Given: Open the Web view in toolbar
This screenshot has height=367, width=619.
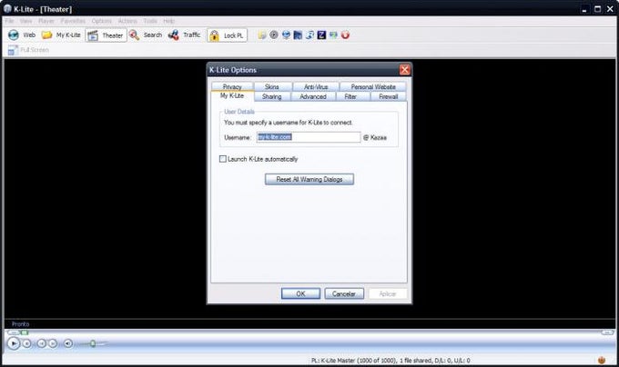Looking at the screenshot, I should (22, 35).
